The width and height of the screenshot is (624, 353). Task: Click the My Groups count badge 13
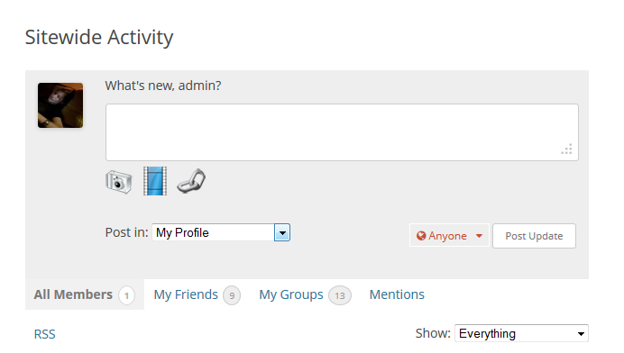(x=340, y=295)
